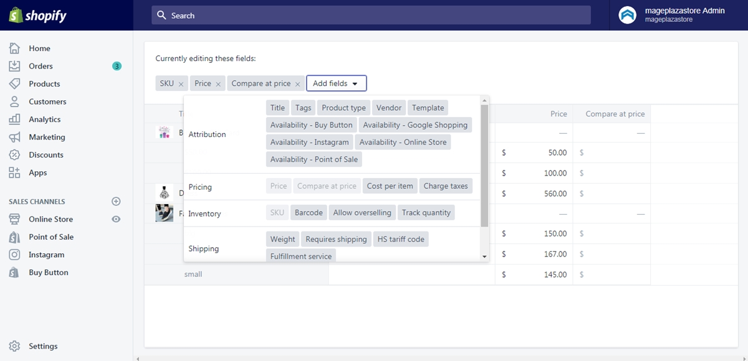The width and height of the screenshot is (748, 361).
Task: Click the Point of Sale bag icon
Action: click(x=14, y=237)
